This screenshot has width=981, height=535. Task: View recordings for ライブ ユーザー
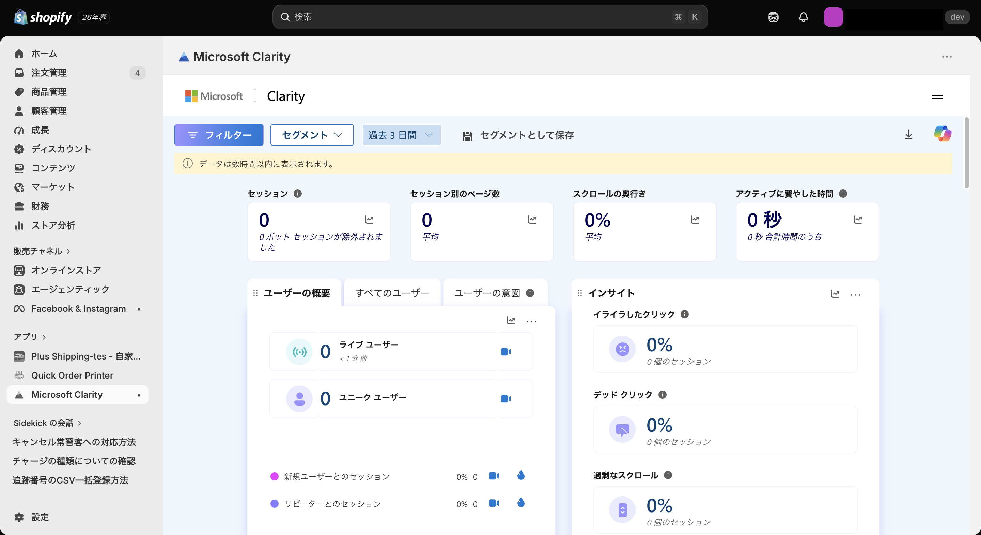(506, 352)
